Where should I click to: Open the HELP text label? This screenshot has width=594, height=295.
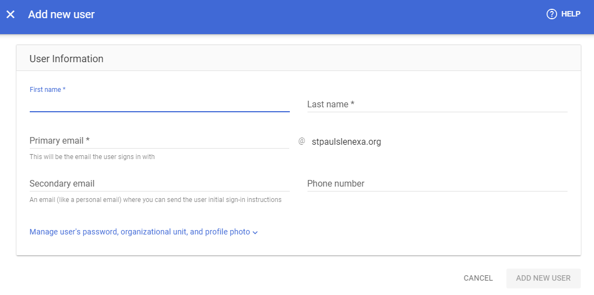point(571,14)
